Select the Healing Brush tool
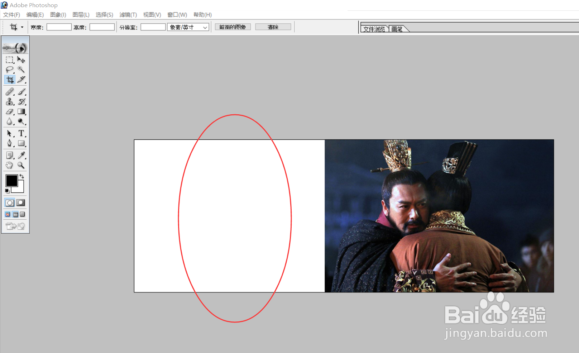 click(x=10, y=92)
